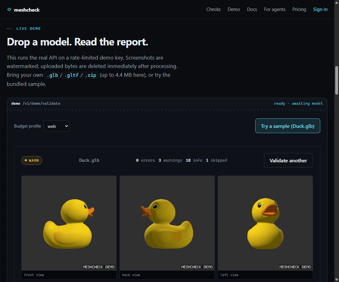Click the Validate another button

(x=288, y=160)
